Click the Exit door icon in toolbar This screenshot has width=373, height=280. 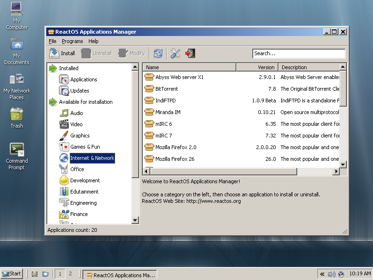tap(190, 53)
